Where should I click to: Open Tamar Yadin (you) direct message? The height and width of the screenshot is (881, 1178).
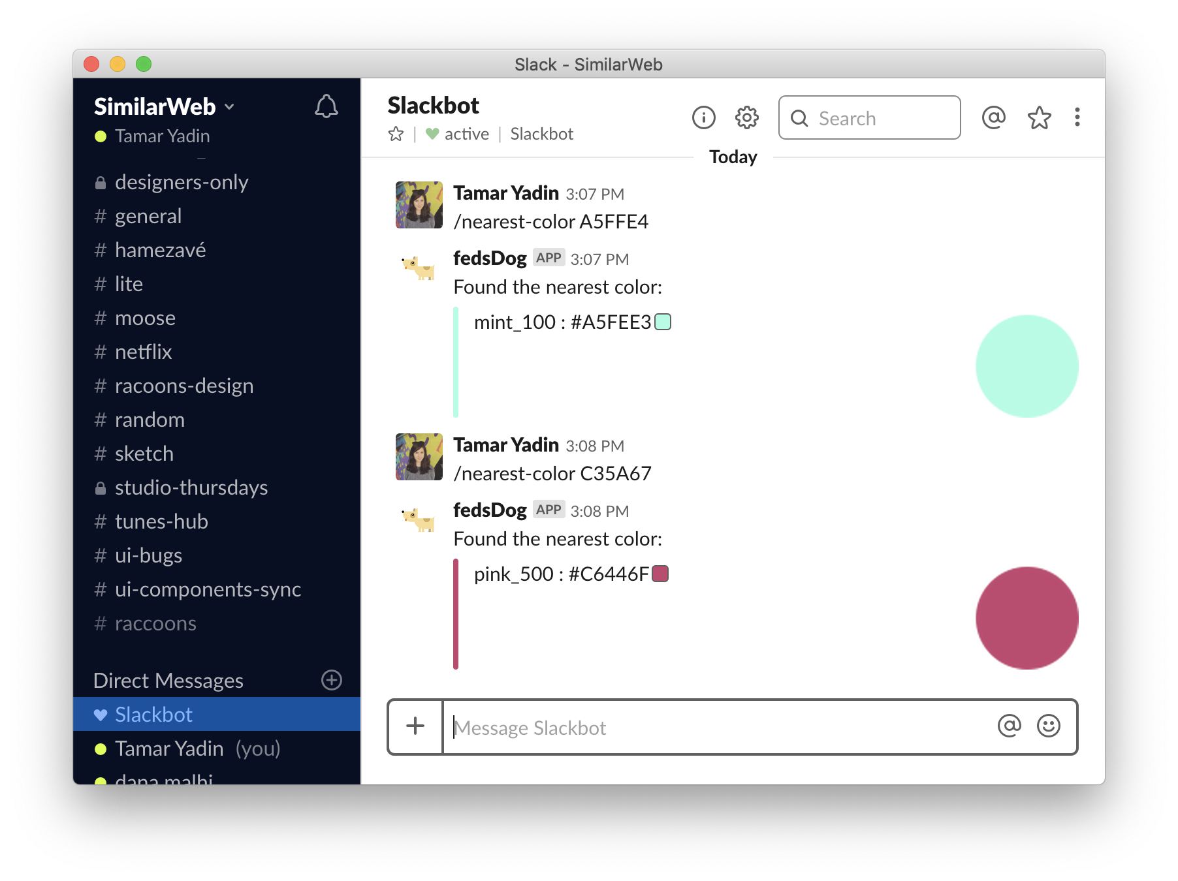[x=216, y=749]
